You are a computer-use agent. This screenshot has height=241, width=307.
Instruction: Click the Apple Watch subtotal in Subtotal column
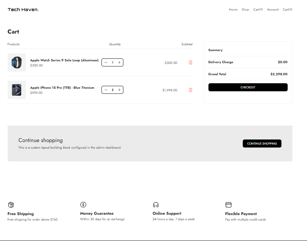(x=171, y=63)
